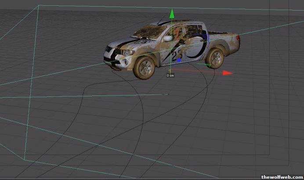This screenshot has height=180, width=304.
Task: Click the number 23 door decal
Action: [178, 55]
